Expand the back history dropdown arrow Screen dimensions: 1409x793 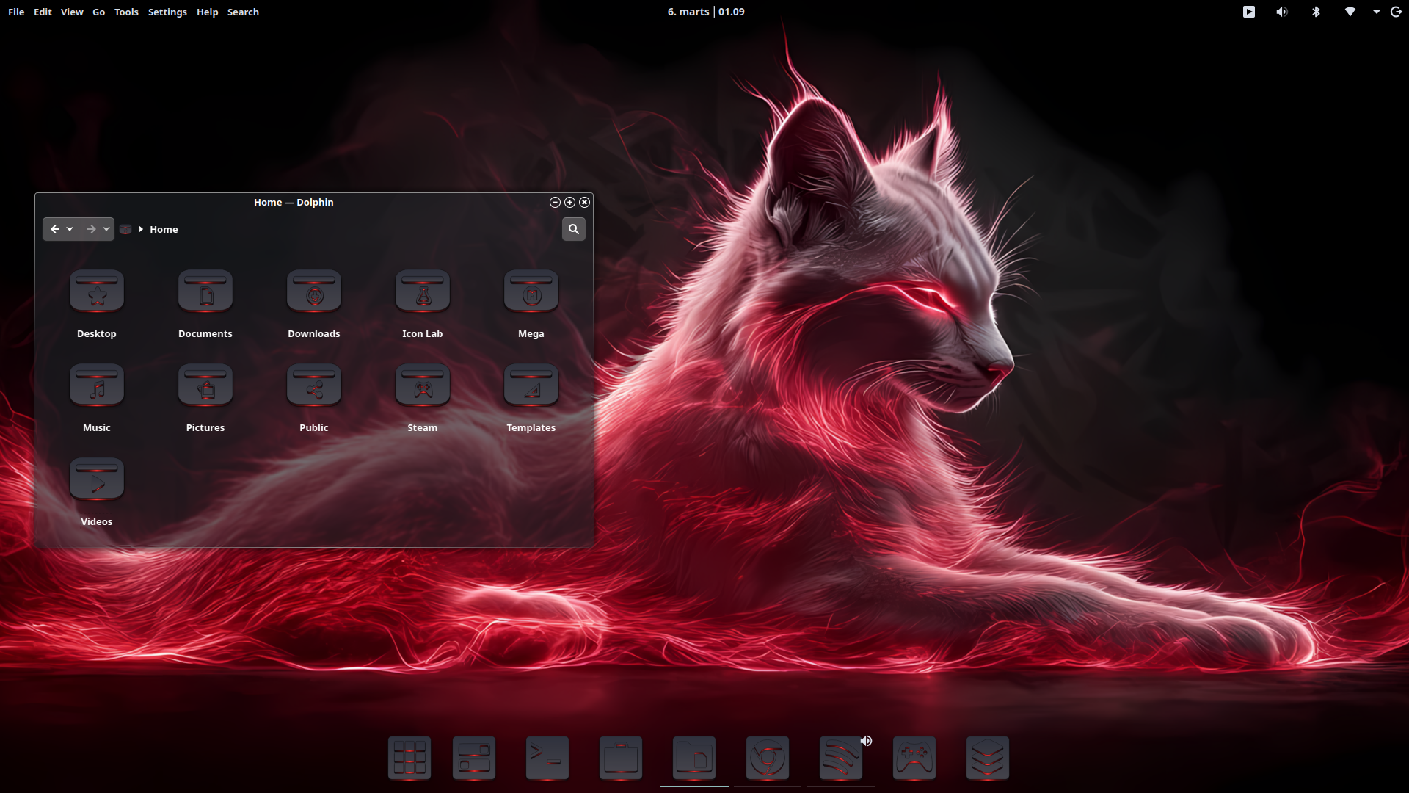(x=70, y=229)
